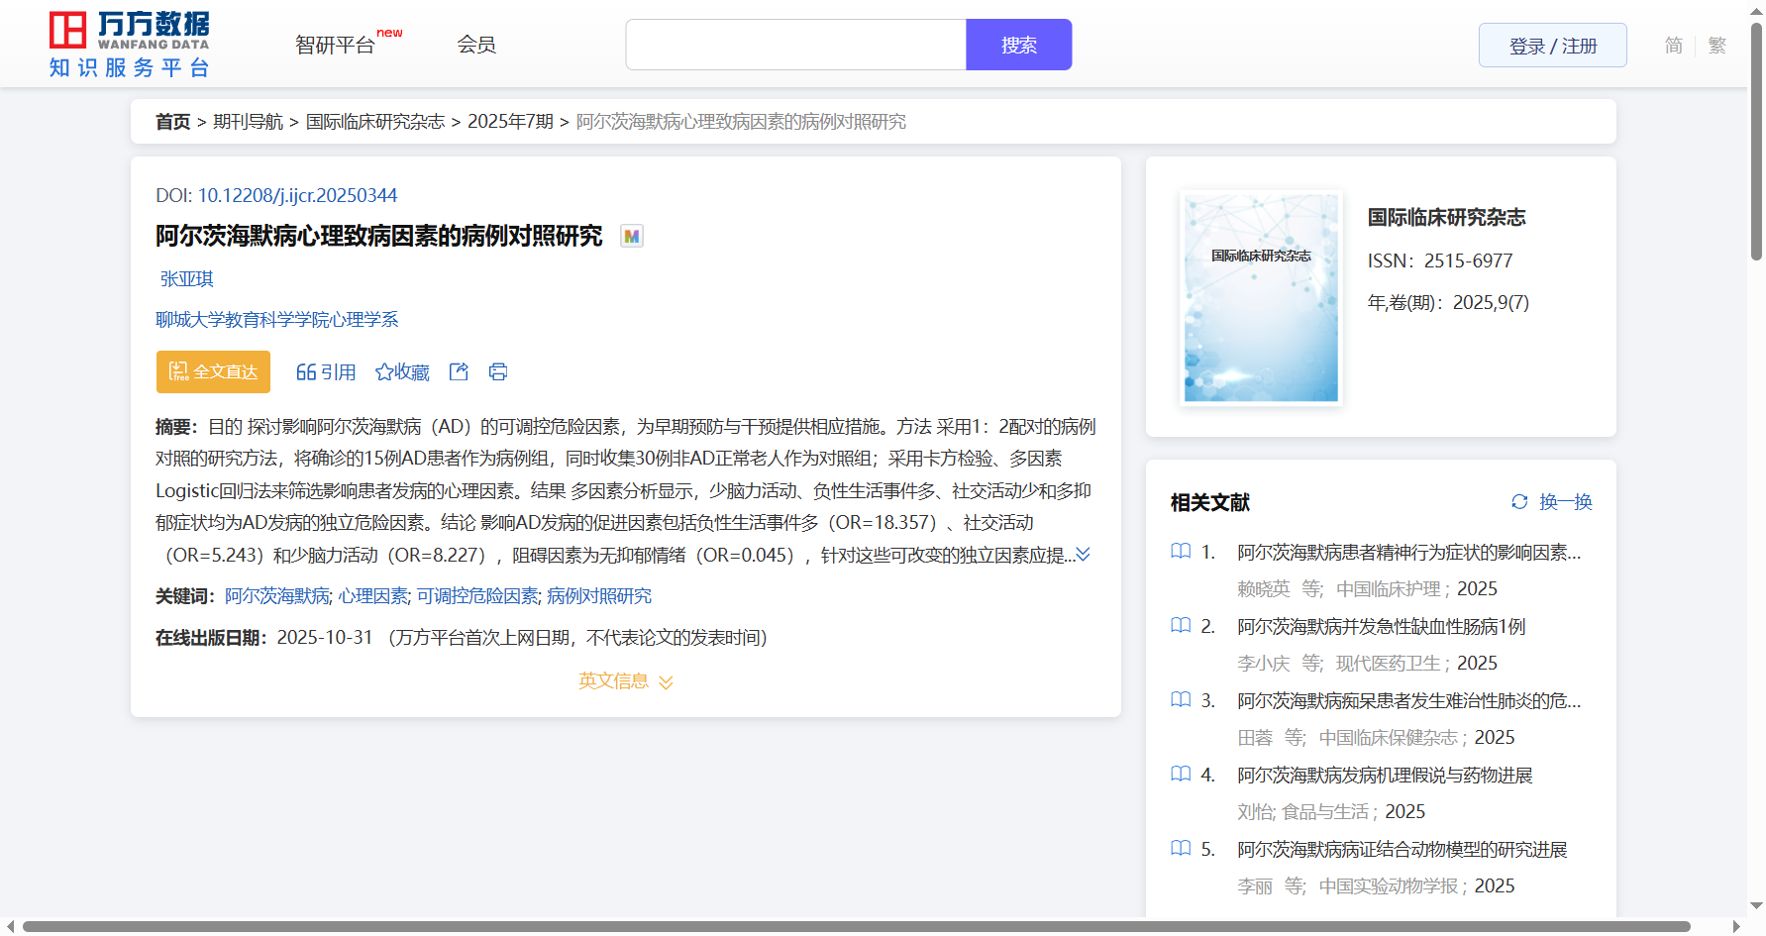Click the Wanfang Data logo
The height and width of the screenshot is (936, 1766).
130,45
